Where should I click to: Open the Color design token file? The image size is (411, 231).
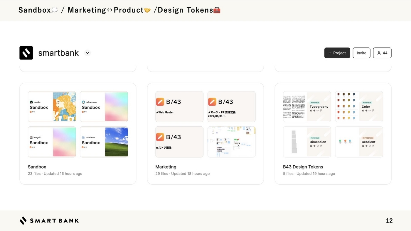click(x=359, y=106)
